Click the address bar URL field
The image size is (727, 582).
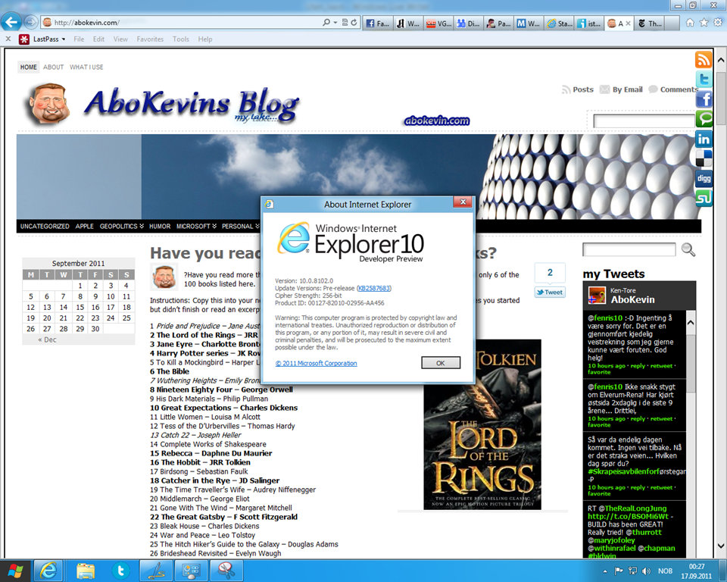186,22
